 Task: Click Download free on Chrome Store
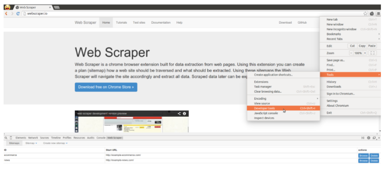[106, 87]
